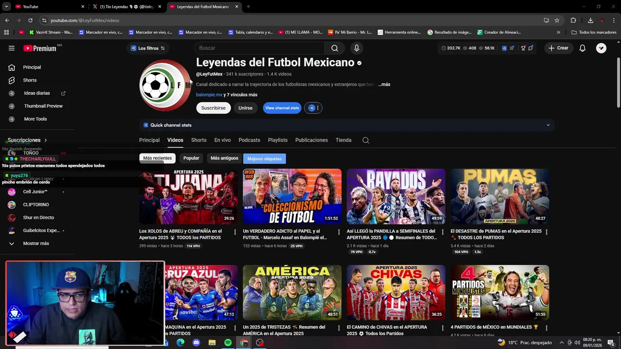Bookmark this page with star icon
The image size is (621, 349).
(x=557, y=20)
